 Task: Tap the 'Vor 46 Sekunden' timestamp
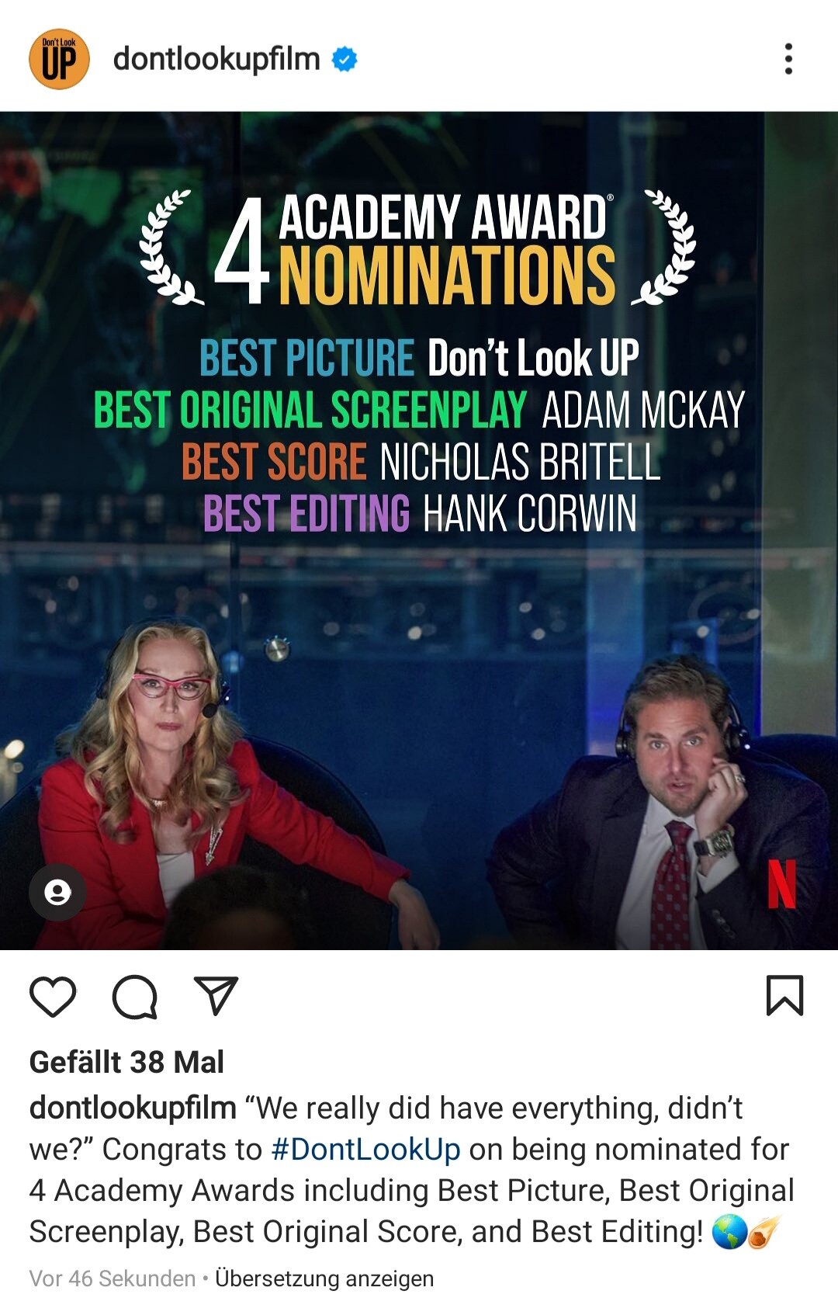tap(113, 1278)
